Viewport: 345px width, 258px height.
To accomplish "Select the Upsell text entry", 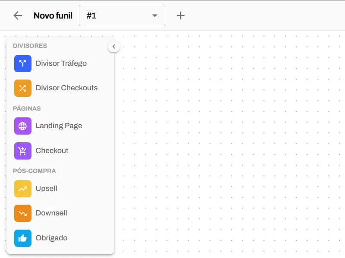I will point(47,188).
